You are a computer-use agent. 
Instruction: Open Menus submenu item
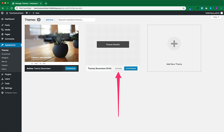click(x=4, y=61)
